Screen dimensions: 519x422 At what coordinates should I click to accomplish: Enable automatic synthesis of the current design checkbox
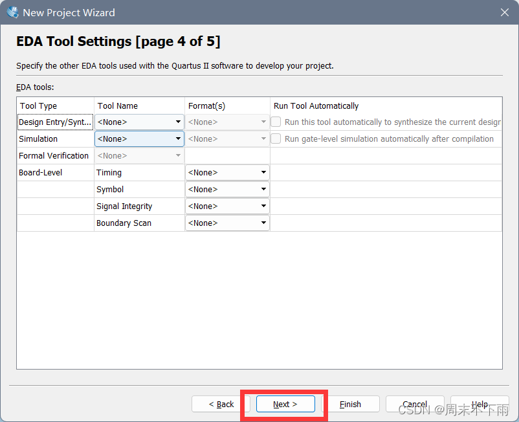[276, 122]
